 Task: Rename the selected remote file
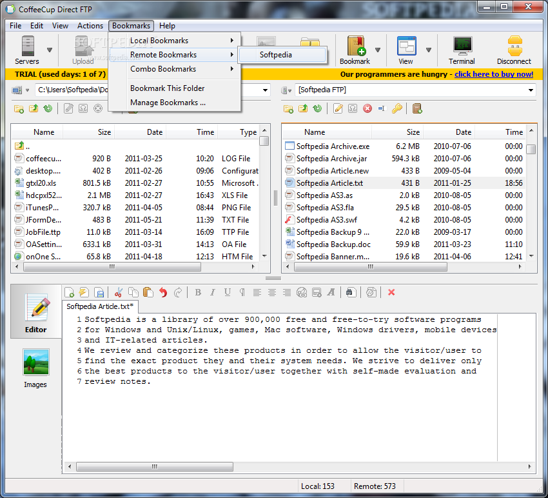click(382, 109)
